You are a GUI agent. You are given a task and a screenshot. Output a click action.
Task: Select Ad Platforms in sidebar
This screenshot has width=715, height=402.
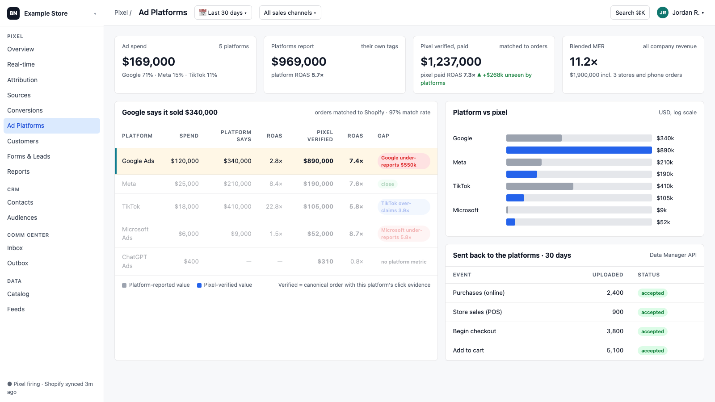52,126
